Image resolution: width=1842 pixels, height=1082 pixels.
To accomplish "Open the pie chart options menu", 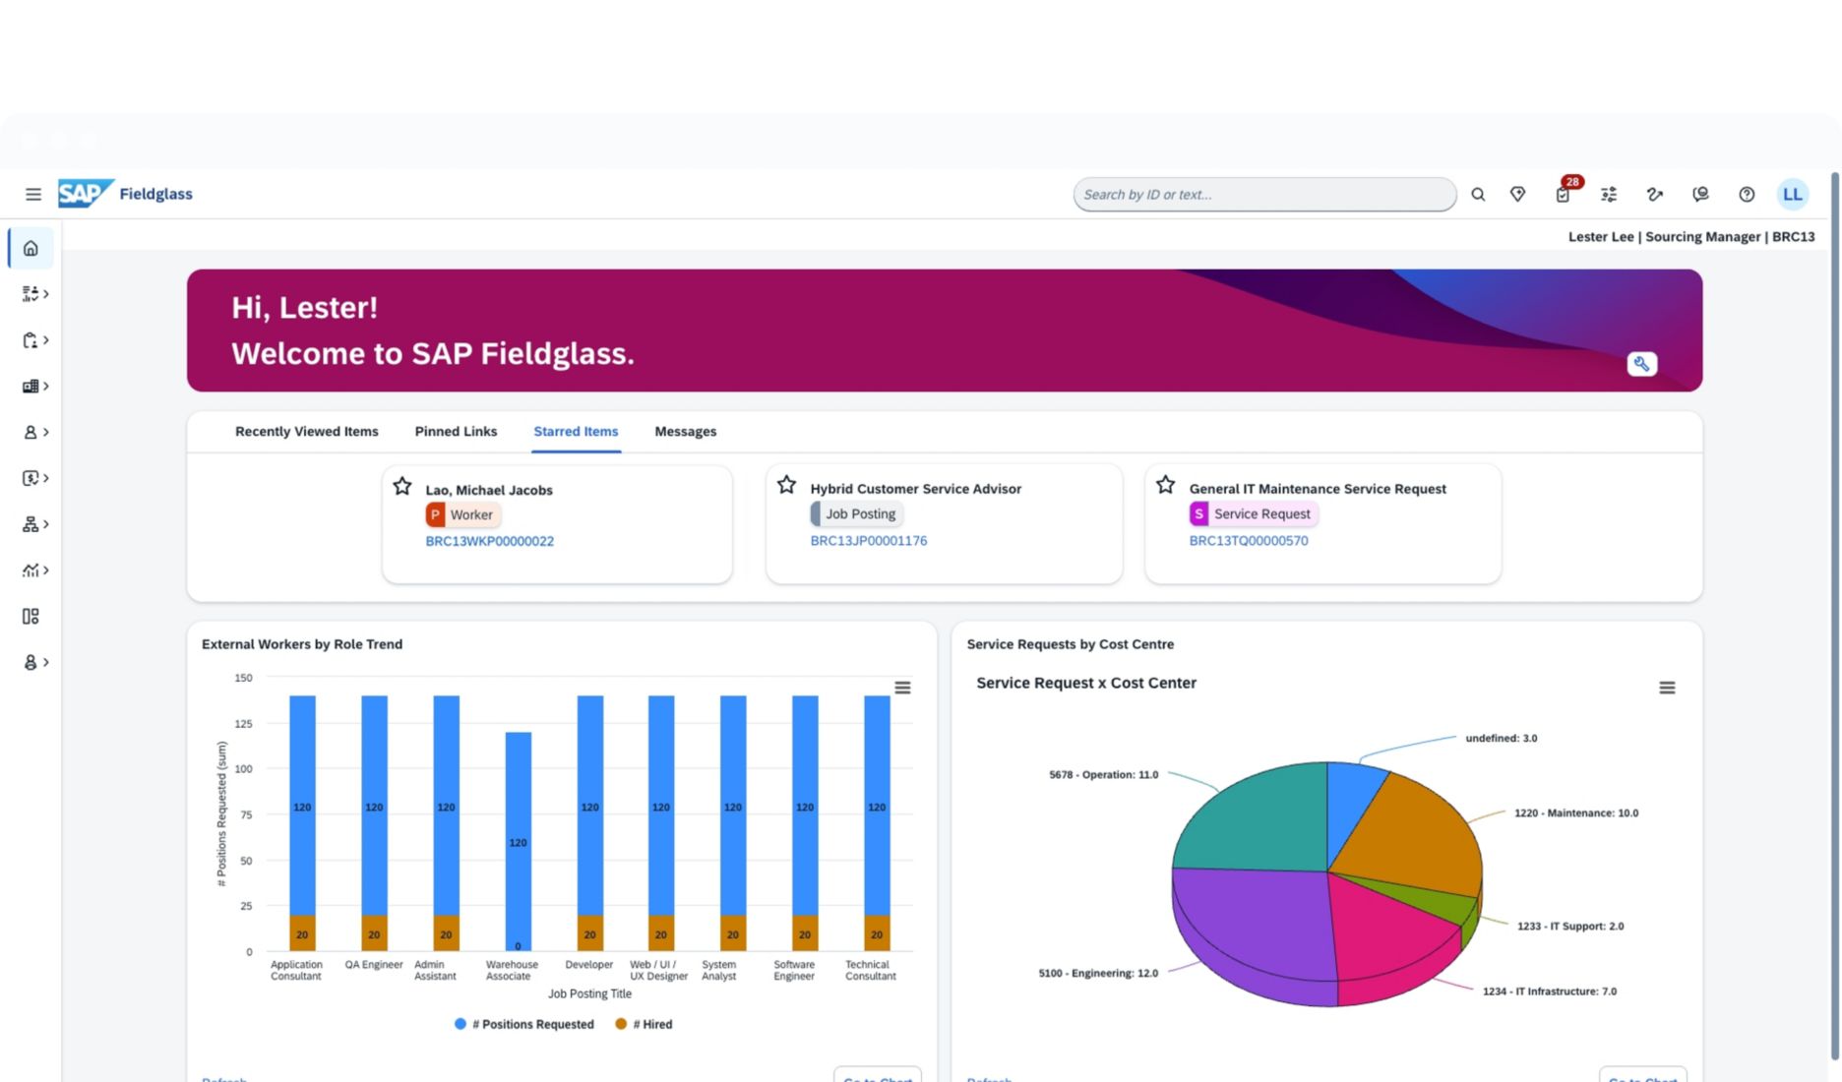I will coord(1667,687).
